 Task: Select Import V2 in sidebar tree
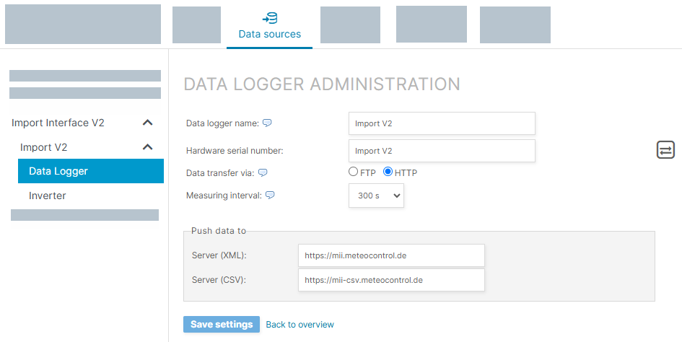pos(43,147)
